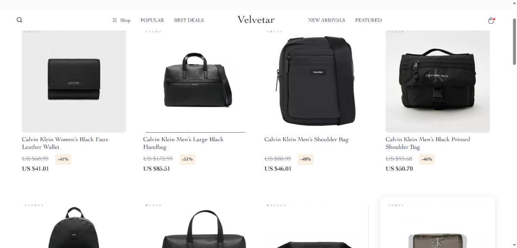
Task: Click the black printed shoulder bag image
Action: pos(438,81)
